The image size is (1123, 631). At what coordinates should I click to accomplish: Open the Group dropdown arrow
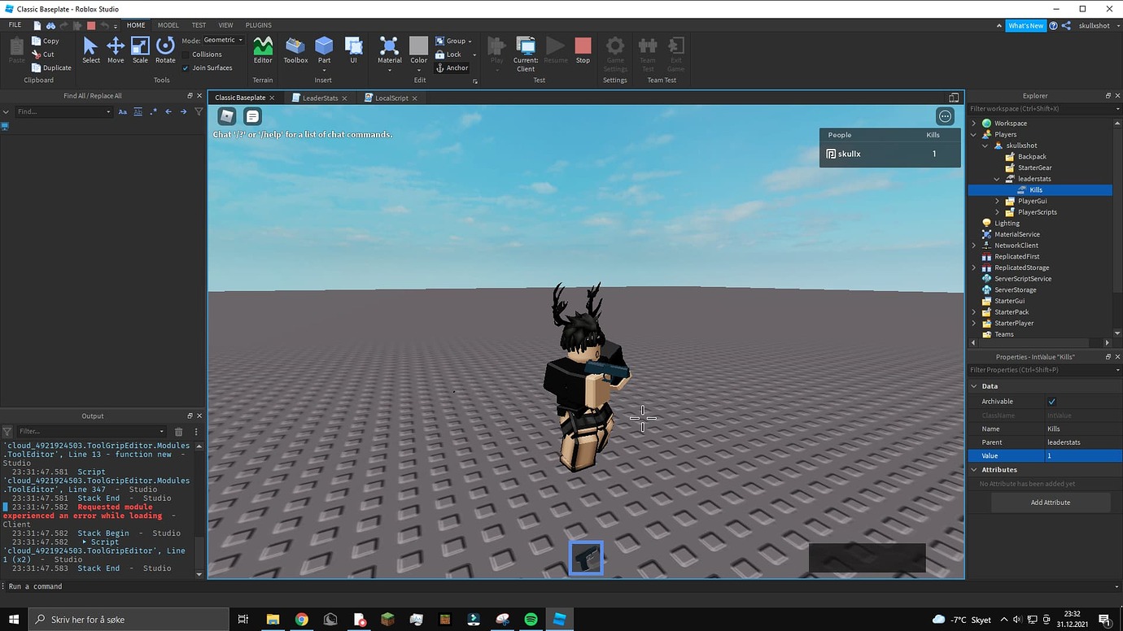pos(470,41)
